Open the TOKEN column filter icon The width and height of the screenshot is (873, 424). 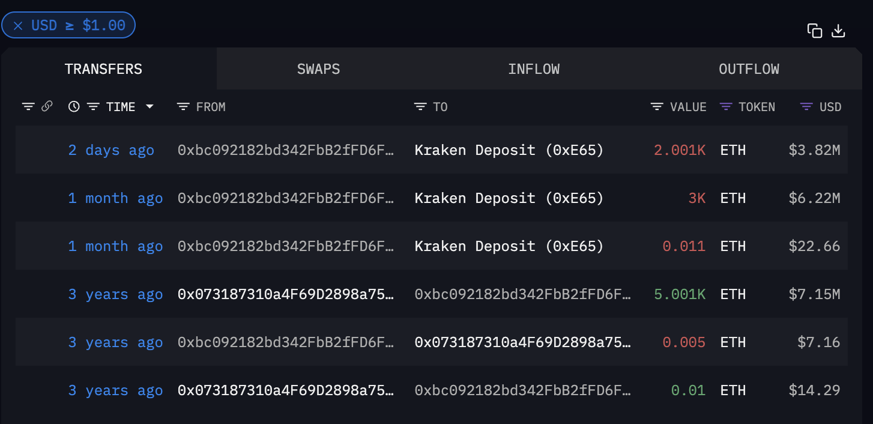726,107
